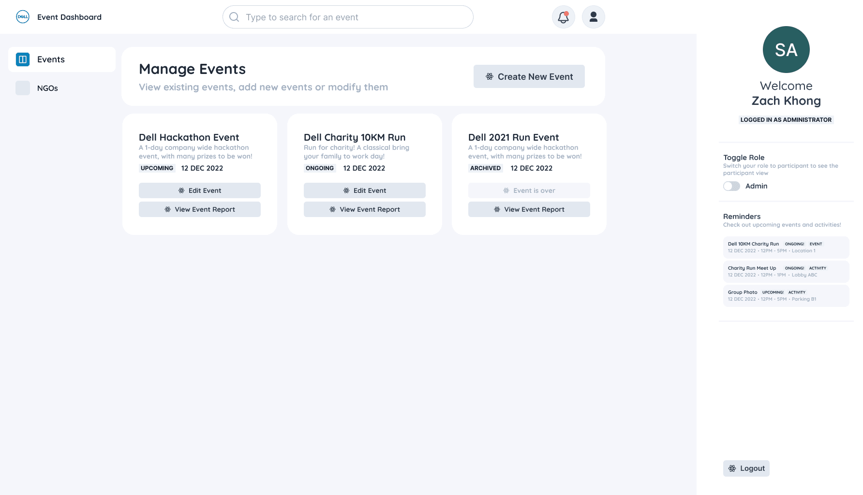This screenshot has height=495, width=863.
Task: Click the Zach Khong name
Action: 786,101
